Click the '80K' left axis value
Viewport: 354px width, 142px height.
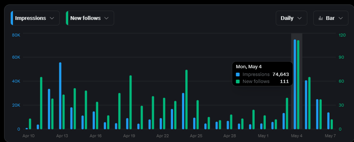pos(16,35)
